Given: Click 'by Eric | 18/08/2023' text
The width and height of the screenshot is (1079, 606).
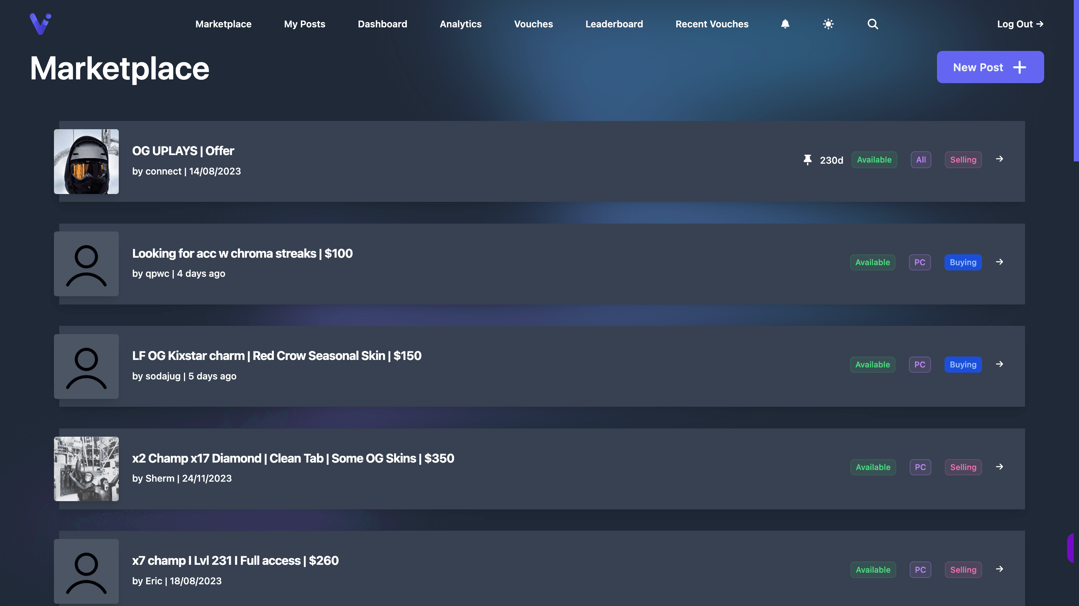Looking at the screenshot, I should (177, 581).
